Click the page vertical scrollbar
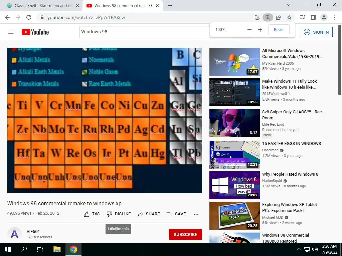Screen dimensions: 342x256 (340, 60)
